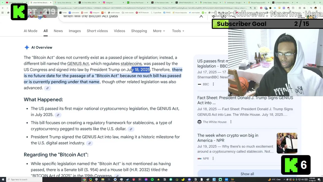
Task: Click the green Kick logo overlay
Action: click(x=19, y=12)
